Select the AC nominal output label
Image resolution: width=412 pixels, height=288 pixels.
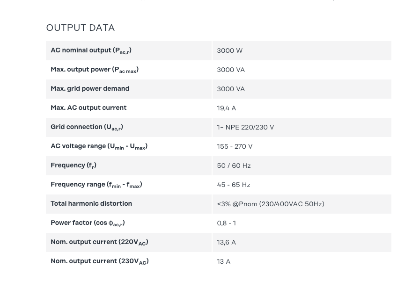click(91, 50)
